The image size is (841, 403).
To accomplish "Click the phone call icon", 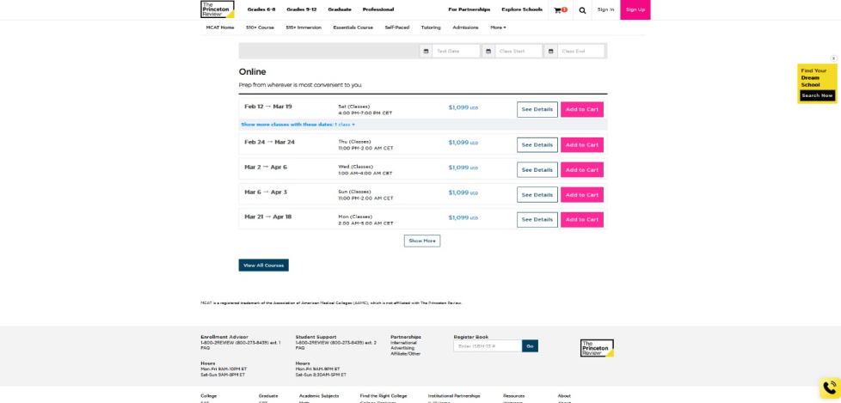I will click(830, 388).
